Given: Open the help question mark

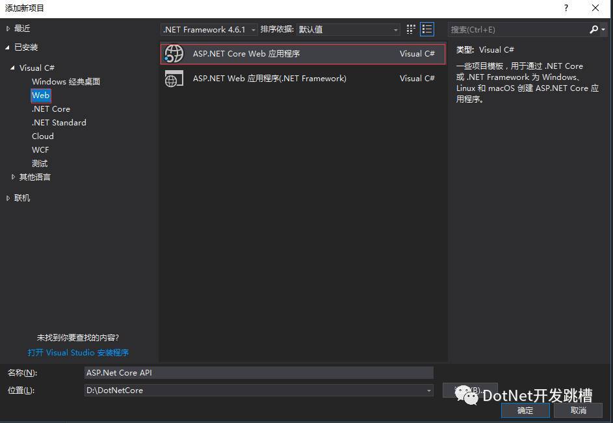Looking at the screenshot, I should tap(566, 8).
